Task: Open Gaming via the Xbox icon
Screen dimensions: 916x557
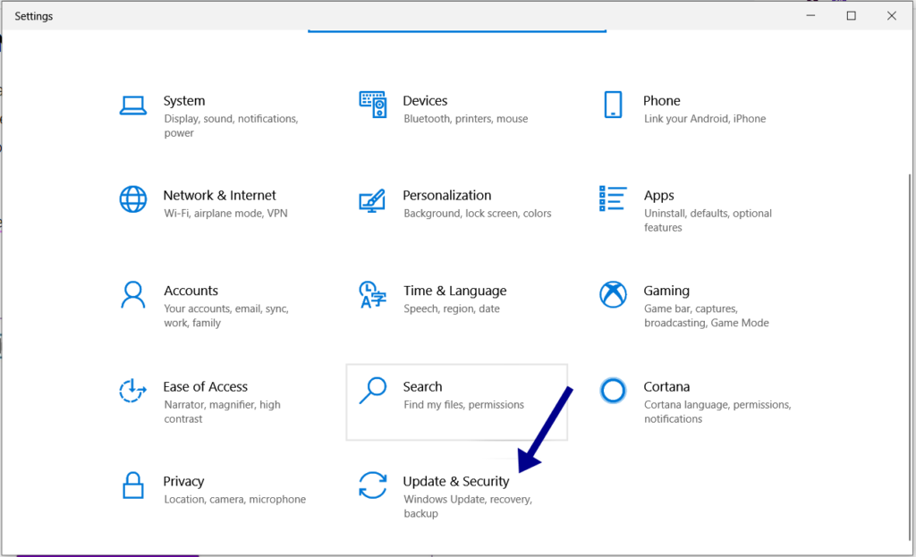Action: tap(613, 294)
